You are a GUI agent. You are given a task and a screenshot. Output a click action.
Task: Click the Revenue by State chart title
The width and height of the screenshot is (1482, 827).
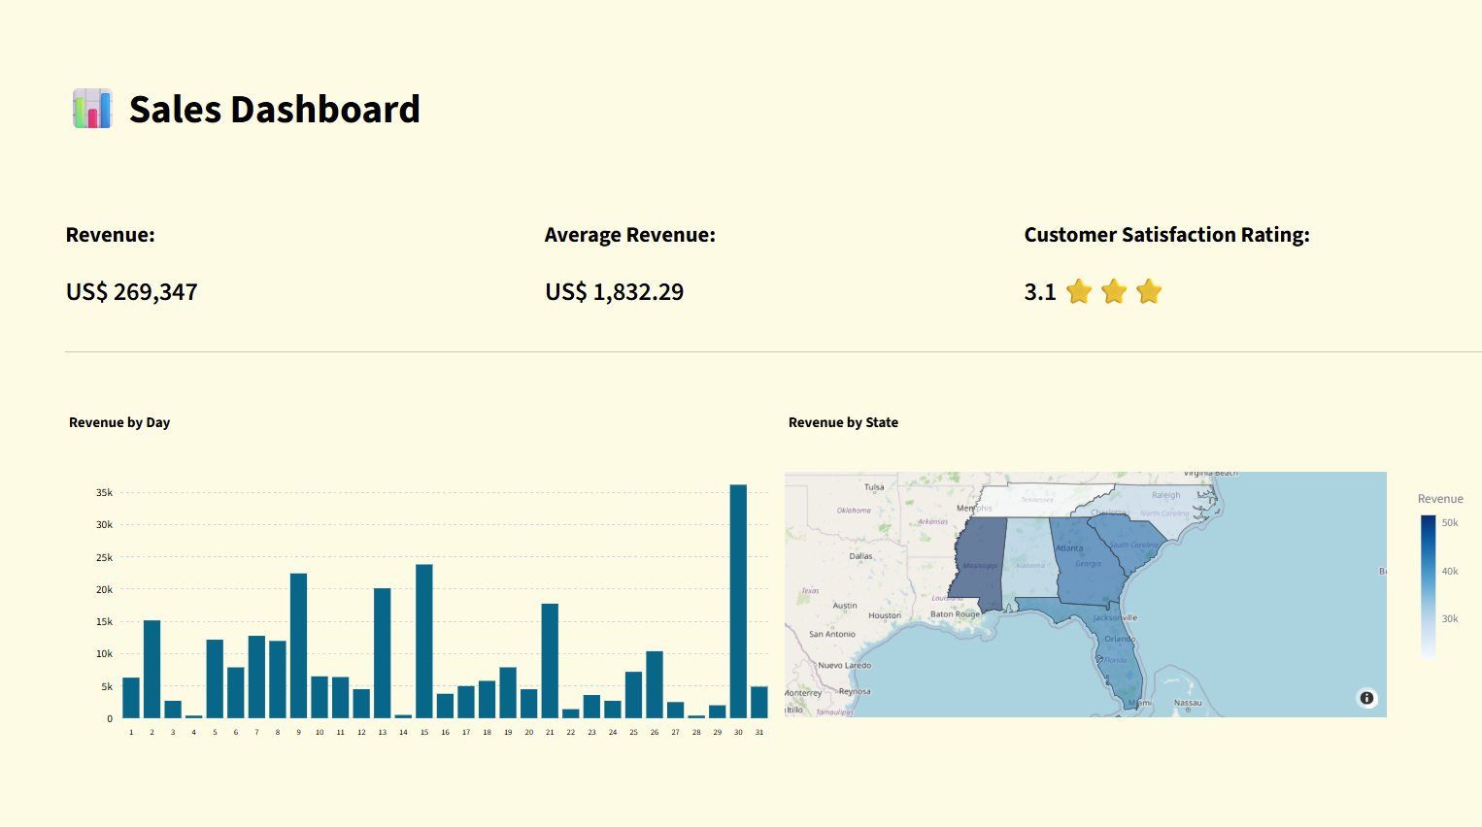(843, 422)
